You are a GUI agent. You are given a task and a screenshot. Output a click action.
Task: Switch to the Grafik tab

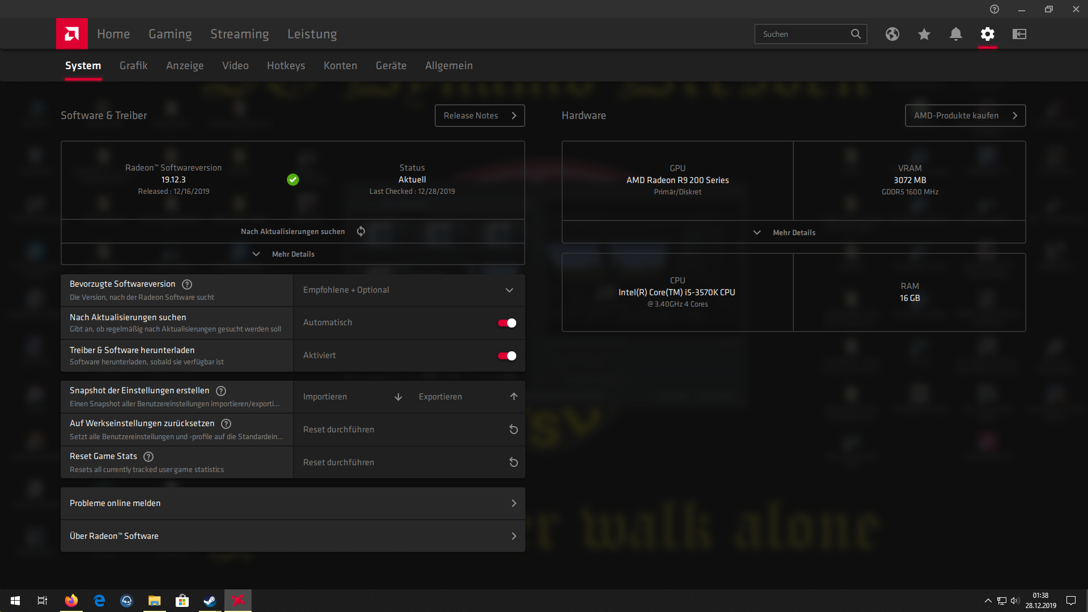[x=133, y=66]
